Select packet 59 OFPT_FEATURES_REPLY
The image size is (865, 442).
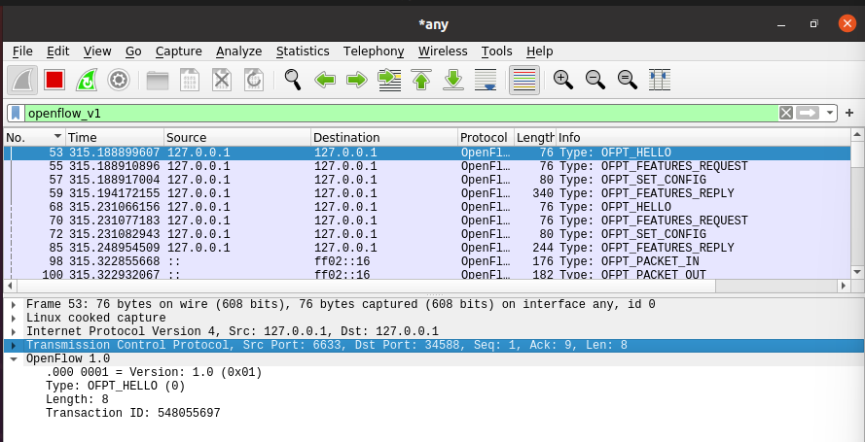pos(427,193)
